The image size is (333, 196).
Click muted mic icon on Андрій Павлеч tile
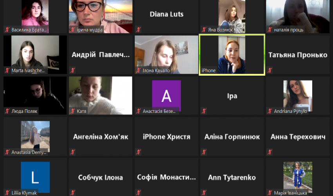(x=73, y=71)
